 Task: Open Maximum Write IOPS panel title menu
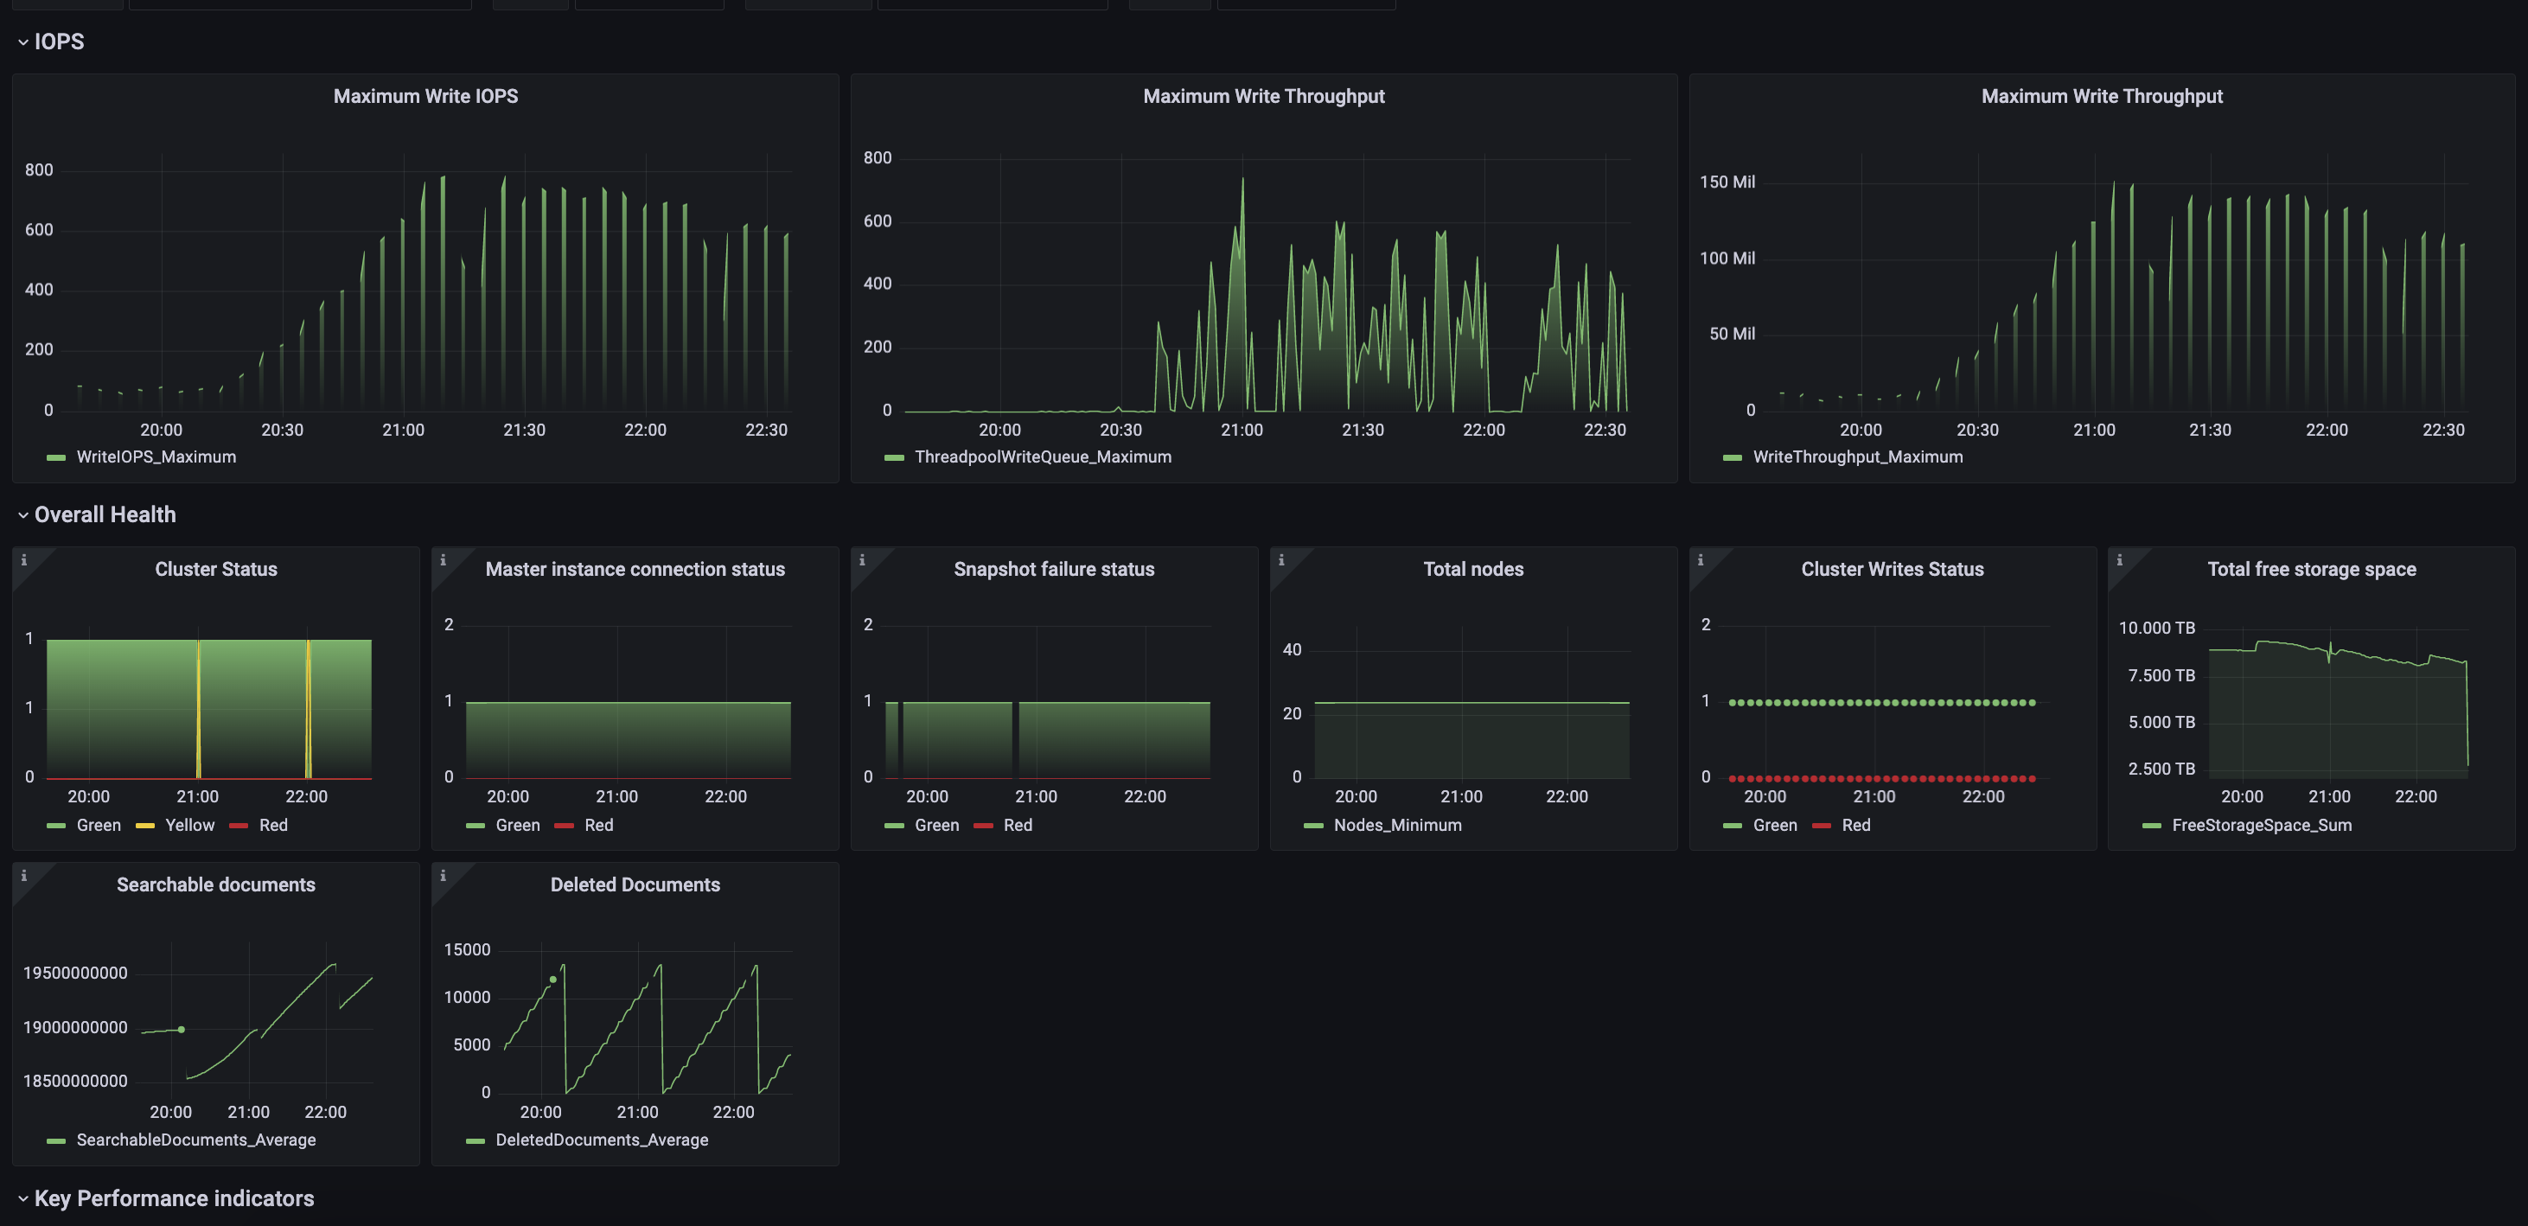pos(425,96)
